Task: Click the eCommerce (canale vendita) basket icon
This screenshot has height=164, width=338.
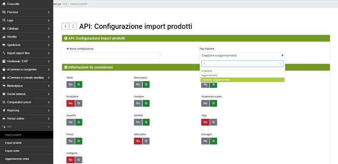Action: coord(4,78)
